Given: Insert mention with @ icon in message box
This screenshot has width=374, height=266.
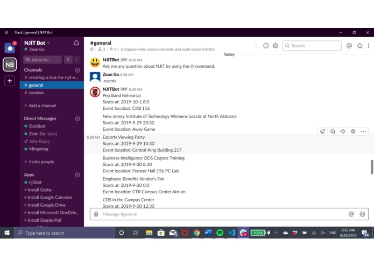Looking at the screenshot, I should [351, 214].
